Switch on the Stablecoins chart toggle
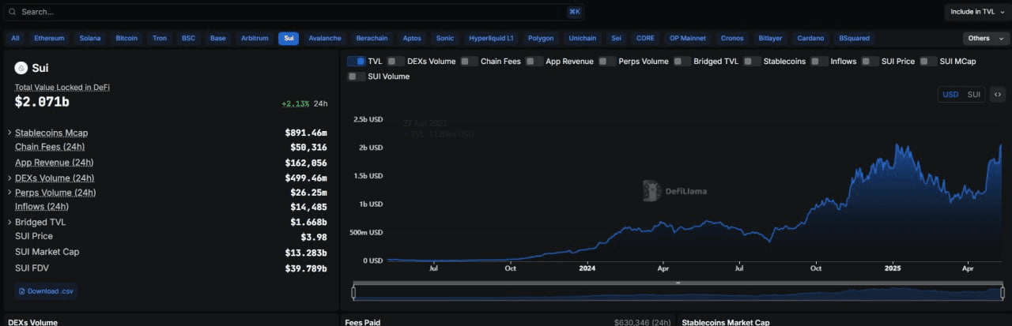Image resolution: width=1012 pixels, height=326 pixels. click(x=752, y=61)
